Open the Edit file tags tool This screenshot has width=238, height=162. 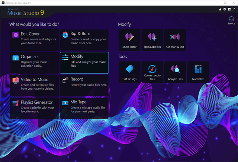(x=129, y=72)
